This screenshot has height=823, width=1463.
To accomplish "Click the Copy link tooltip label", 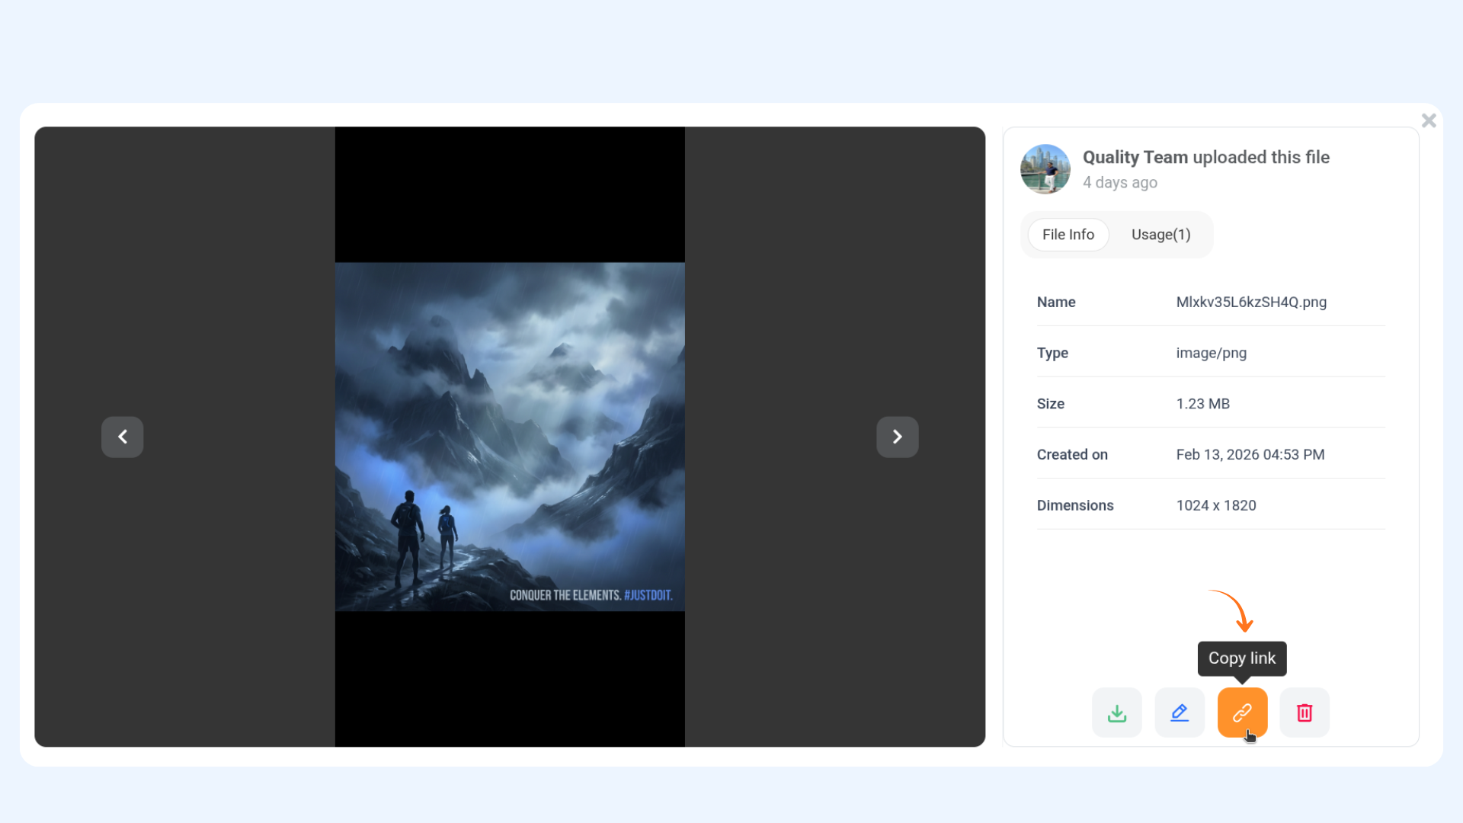I will [x=1241, y=658].
